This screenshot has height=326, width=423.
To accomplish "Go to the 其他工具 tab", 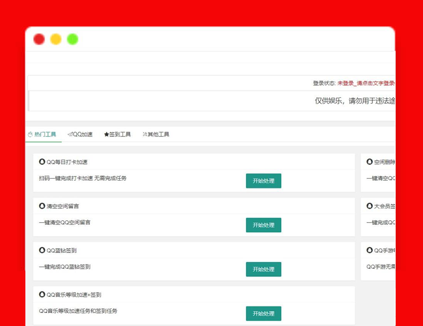I will 156,134.
